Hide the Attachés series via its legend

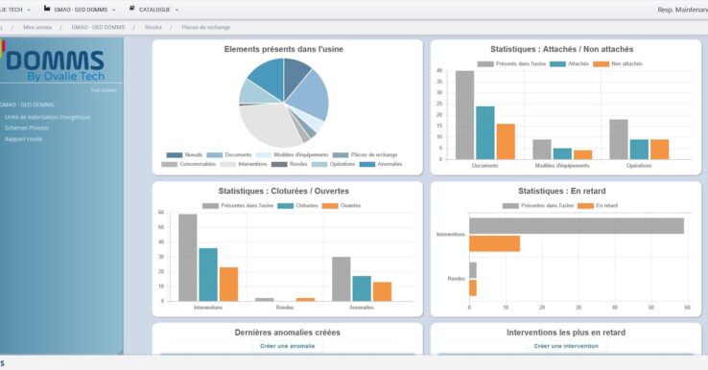click(570, 64)
